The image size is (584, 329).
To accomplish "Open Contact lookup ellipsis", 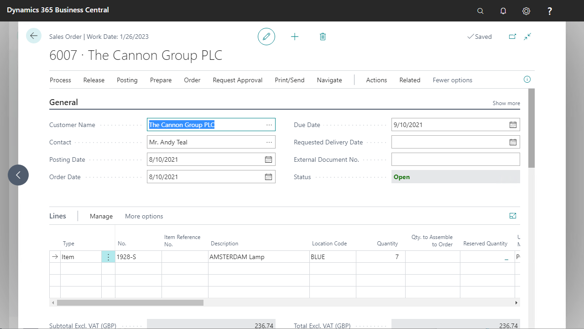I will pos(269,142).
